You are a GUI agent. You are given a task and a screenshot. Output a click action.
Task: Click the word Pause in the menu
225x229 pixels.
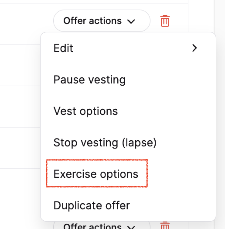(x=69, y=80)
